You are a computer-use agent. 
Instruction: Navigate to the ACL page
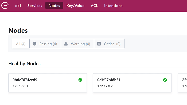click(x=94, y=6)
